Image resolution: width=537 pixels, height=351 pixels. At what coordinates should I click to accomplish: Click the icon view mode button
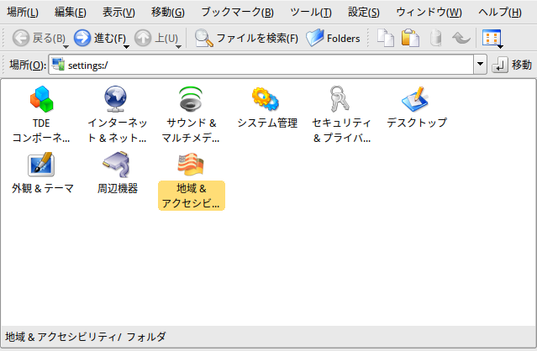coord(492,38)
